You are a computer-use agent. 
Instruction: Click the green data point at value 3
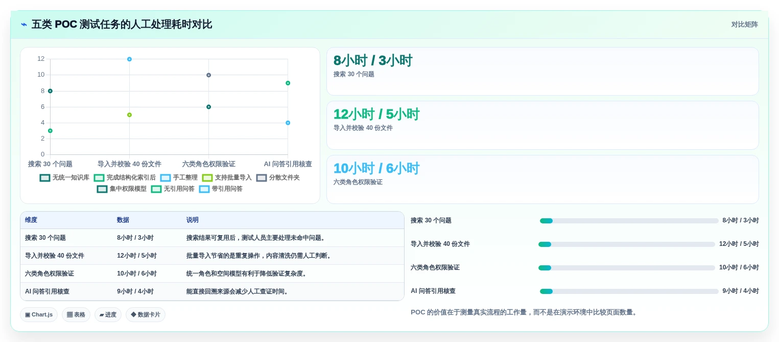click(50, 131)
